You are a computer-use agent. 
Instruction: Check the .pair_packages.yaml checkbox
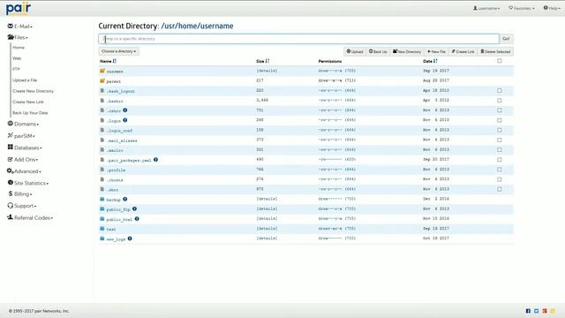tap(500, 160)
